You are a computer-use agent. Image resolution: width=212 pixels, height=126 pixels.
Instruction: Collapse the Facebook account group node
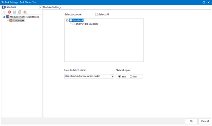(67, 21)
